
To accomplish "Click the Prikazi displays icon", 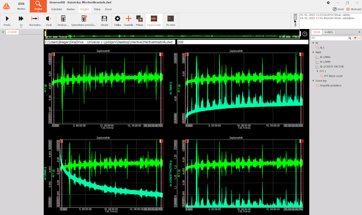I will click(x=139, y=18).
